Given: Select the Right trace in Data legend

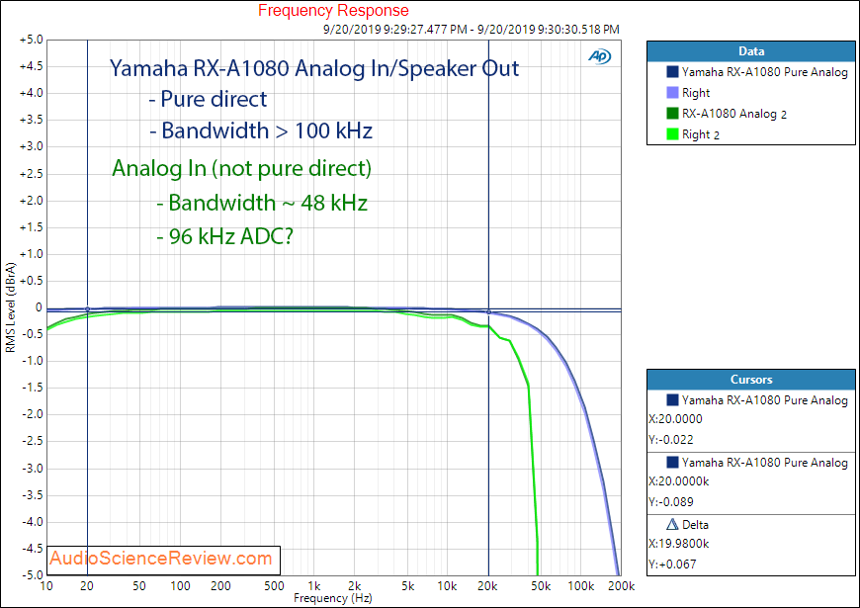Looking at the screenshot, I should click(x=696, y=93).
